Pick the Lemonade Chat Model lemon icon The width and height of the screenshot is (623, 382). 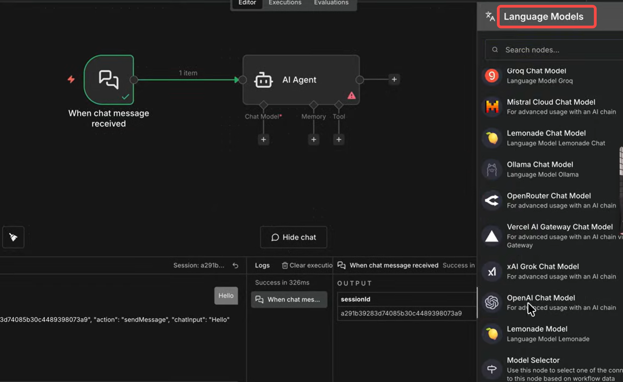492,138
